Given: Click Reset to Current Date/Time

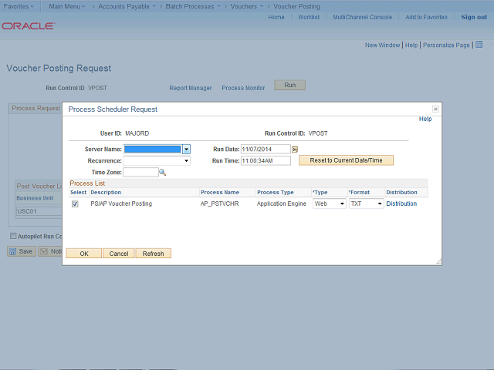Looking at the screenshot, I should [x=346, y=160].
